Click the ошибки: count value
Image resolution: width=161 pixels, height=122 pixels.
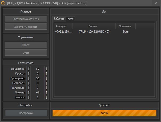pyautogui.click(x=38, y=97)
